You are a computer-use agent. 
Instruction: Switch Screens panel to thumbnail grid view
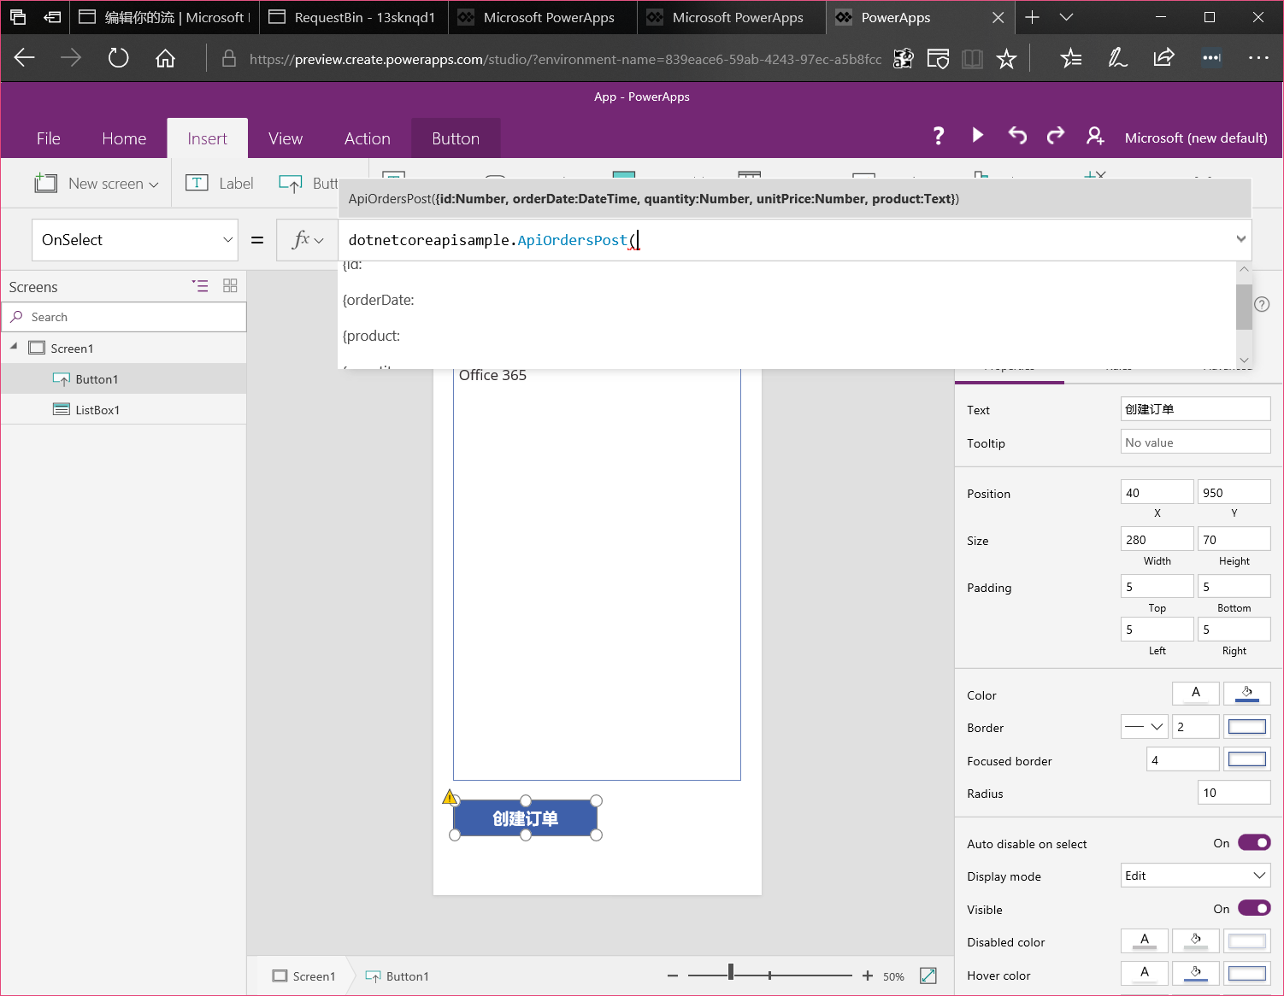point(230,286)
